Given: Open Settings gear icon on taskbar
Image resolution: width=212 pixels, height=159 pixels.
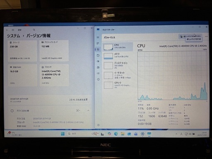Looking at the screenshot, I should [142, 134].
